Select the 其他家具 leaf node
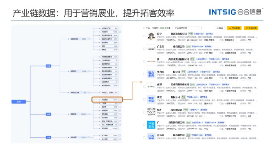The height and width of the screenshot is (153, 272). point(110,129)
